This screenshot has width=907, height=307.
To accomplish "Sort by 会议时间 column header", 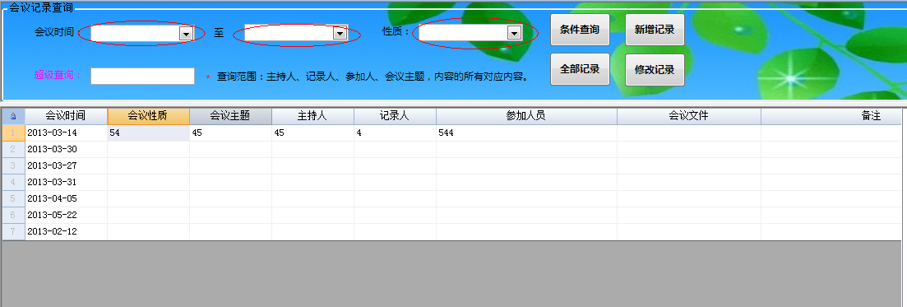I will coord(66,116).
